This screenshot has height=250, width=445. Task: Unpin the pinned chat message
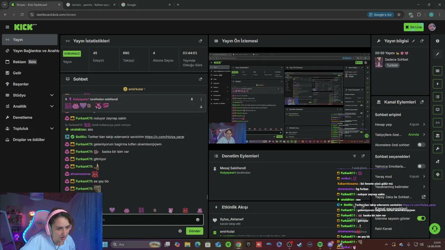tap(192, 99)
